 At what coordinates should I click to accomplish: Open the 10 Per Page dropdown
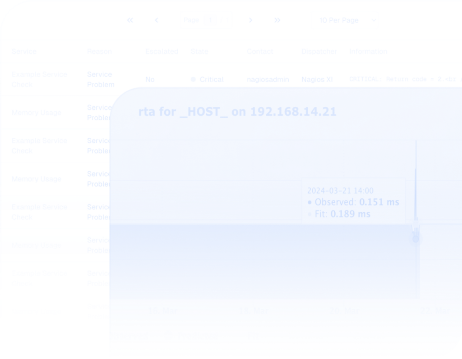(x=348, y=20)
